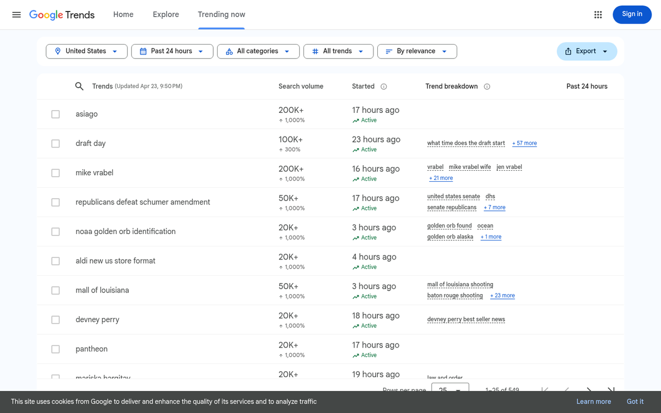The width and height of the screenshot is (661, 413).
Task: Select the mike vrabel row checkbox
Action: (x=56, y=173)
